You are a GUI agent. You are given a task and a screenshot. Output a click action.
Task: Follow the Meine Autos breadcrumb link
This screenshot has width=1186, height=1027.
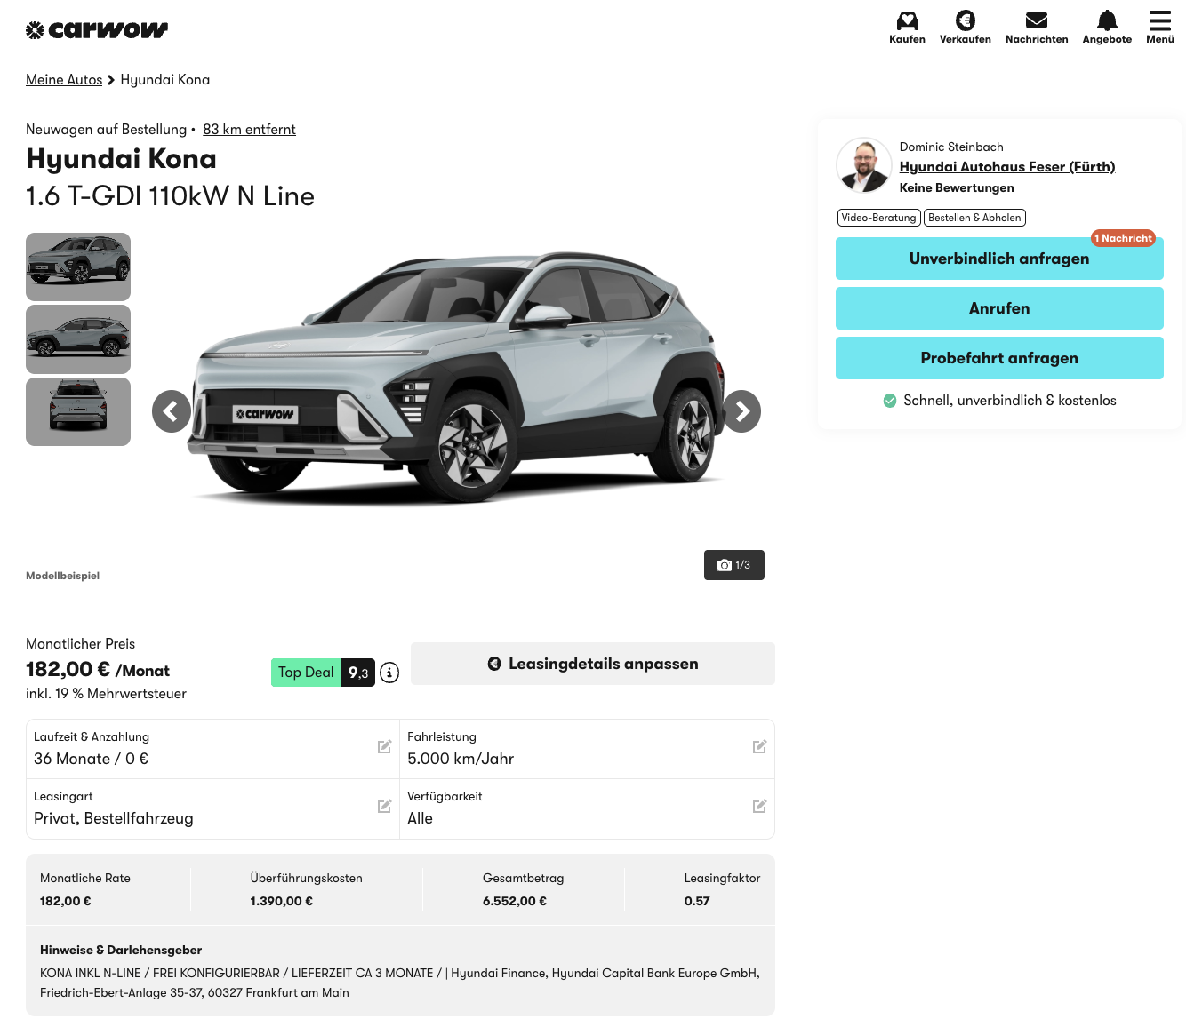tap(64, 80)
